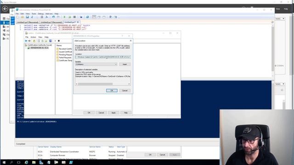Click Help in the ECA Properties dialog

click(x=125, y=113)
